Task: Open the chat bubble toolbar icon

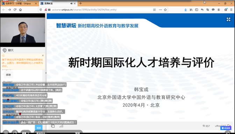Action: [213, 10]
